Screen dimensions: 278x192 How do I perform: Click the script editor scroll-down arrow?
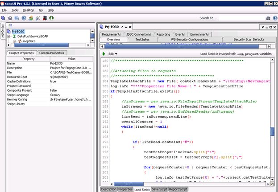[x=272, y=180]
